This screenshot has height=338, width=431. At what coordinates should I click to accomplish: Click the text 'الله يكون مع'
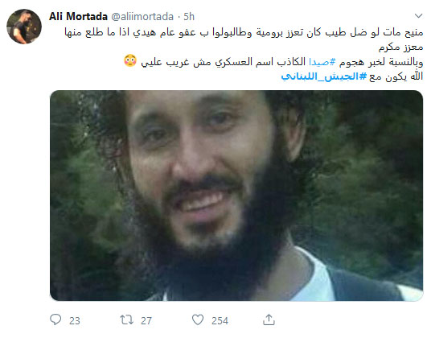396,76
